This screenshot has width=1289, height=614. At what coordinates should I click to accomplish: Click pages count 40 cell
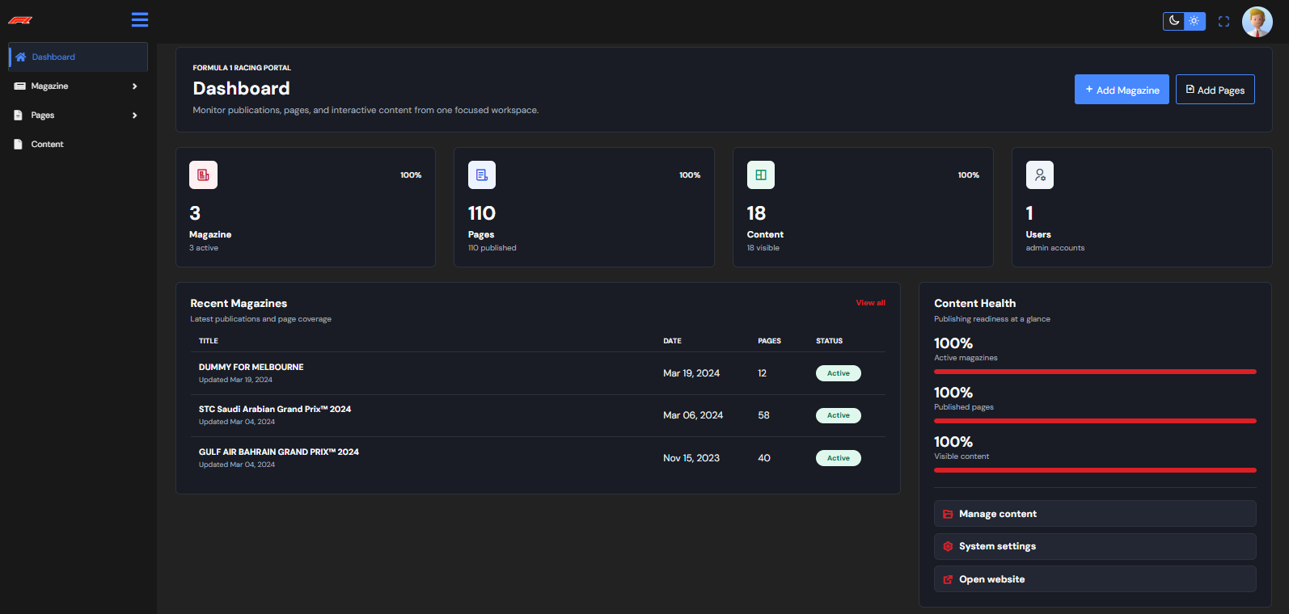pos(764,458)
